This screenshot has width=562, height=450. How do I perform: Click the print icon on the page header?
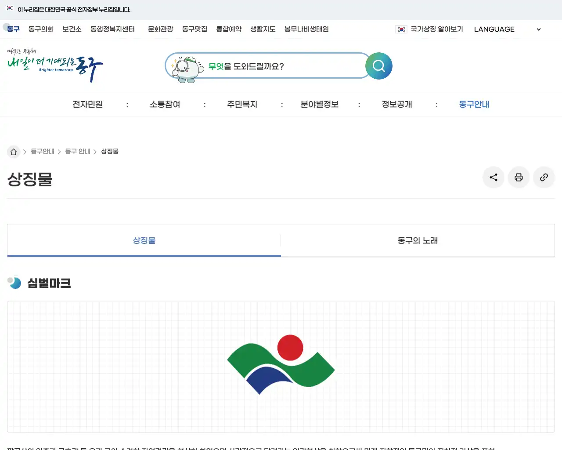pos(519,177)
